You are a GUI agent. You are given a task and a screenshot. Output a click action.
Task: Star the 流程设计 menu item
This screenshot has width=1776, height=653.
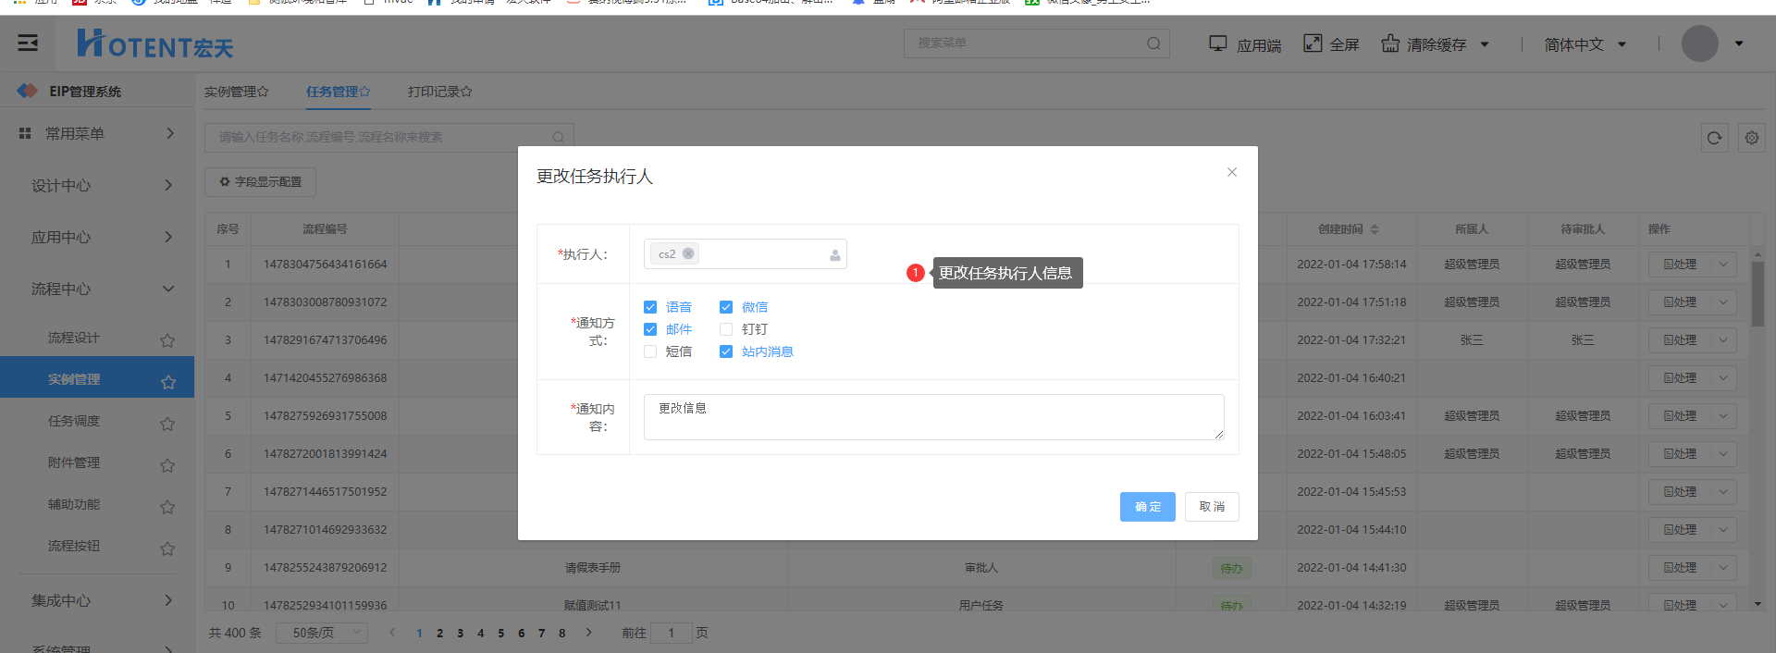(167, 340)
